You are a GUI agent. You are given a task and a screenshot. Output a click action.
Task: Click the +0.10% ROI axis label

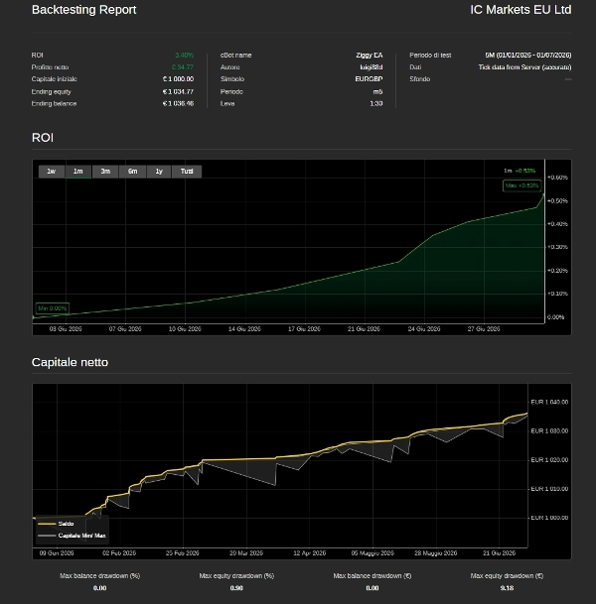click(x=557, y=294)
